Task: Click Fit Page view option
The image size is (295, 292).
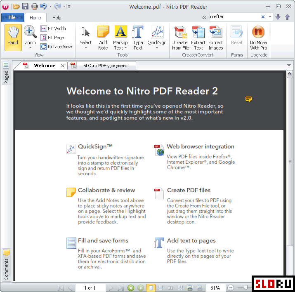Action: point(52,38)
